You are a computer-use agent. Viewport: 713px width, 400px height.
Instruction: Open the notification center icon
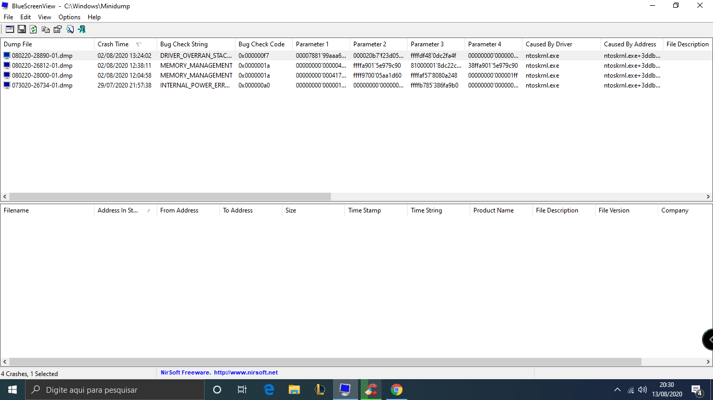click(x=697, y=390)
